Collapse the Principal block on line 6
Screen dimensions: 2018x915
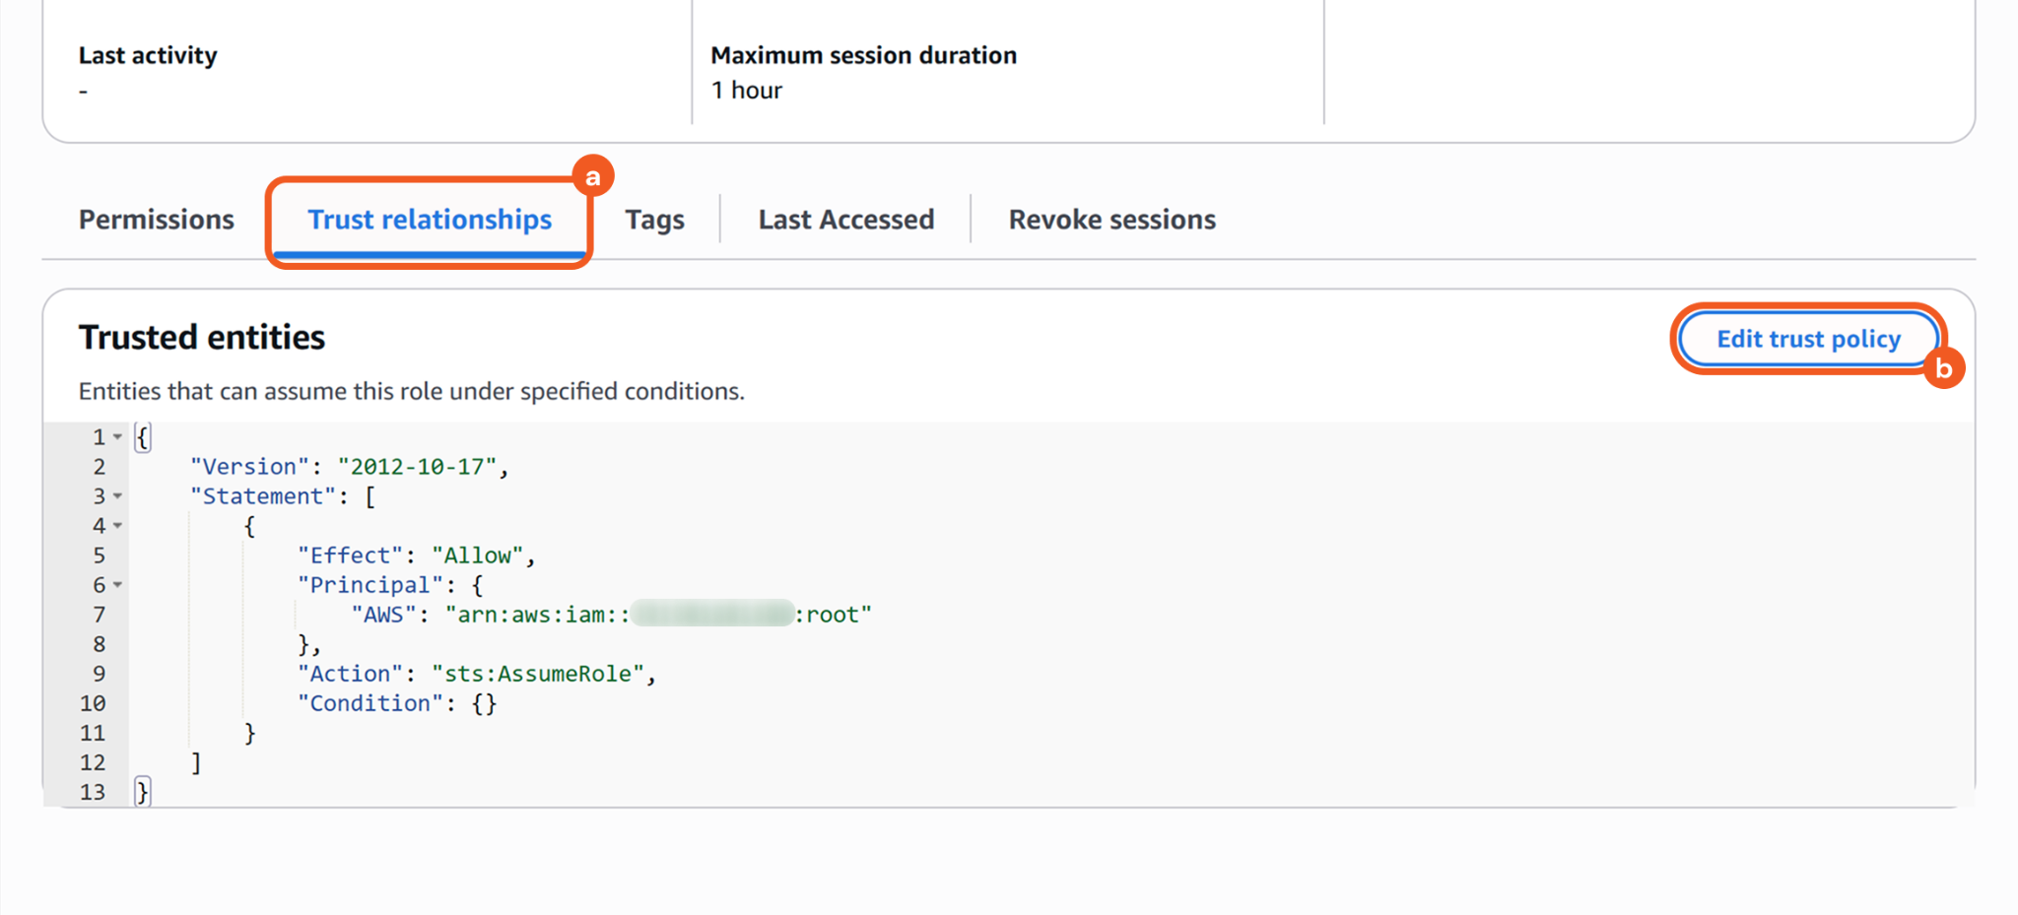coord(117,585)
